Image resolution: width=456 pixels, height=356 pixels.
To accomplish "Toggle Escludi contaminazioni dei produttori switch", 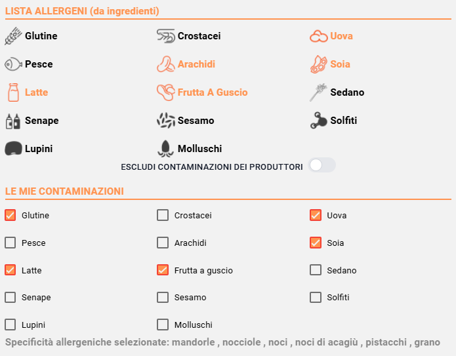I will tap(321, 165).
